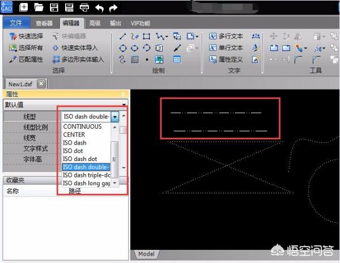340x263 pixels.
Task: Click the open folder icon
Action: click(x=39, y=7)
